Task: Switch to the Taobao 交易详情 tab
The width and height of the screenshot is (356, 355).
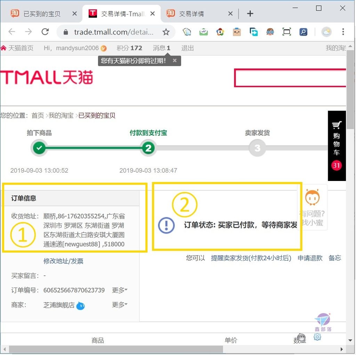Action: (x=200, y=14)
